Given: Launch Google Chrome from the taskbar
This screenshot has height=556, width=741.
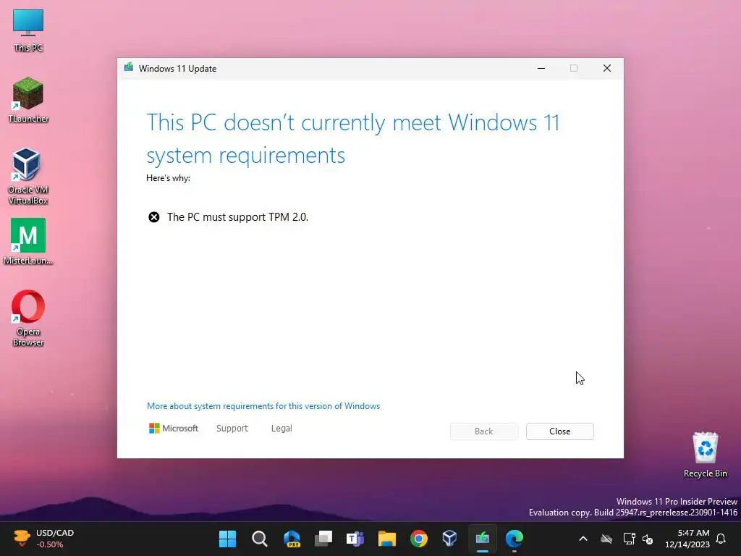Looking at the screenshot, I should click(419, 539).
